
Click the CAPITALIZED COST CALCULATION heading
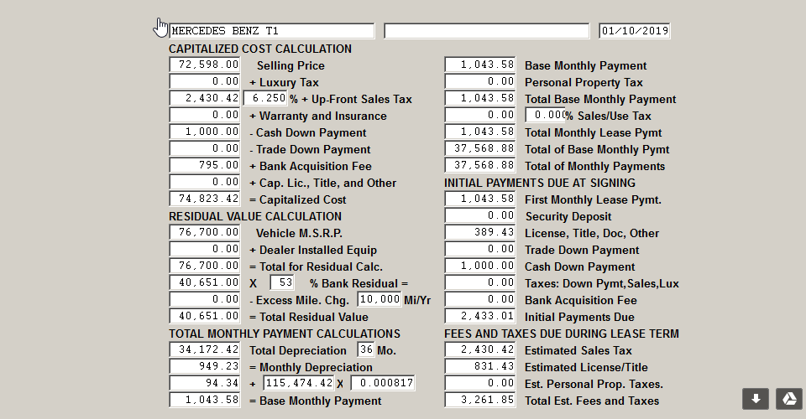click(x=260, y=49)
